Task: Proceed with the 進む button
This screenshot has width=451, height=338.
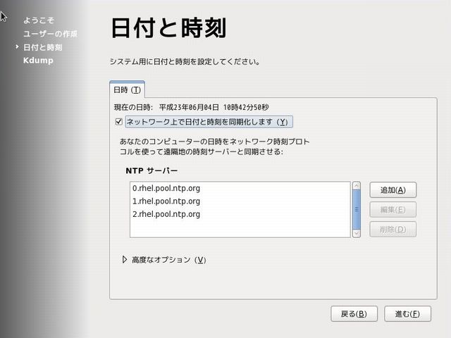Action: click(x=407, y=313)
